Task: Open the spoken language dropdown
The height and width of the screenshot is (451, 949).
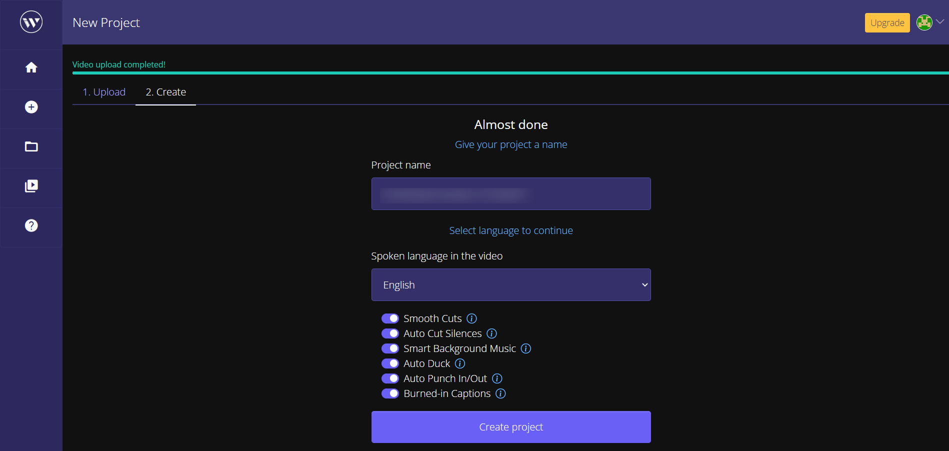Action: [x=510, y=284]
